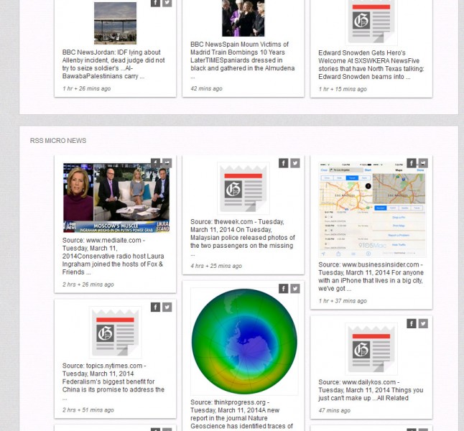
Task: Click the '2 hrs + 26 mins ago' timestamp
Action: pyautogui.click(x=88, y=284)
